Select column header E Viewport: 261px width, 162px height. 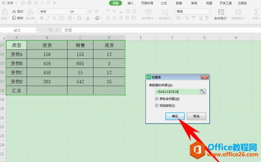click(x=141, y=38)
